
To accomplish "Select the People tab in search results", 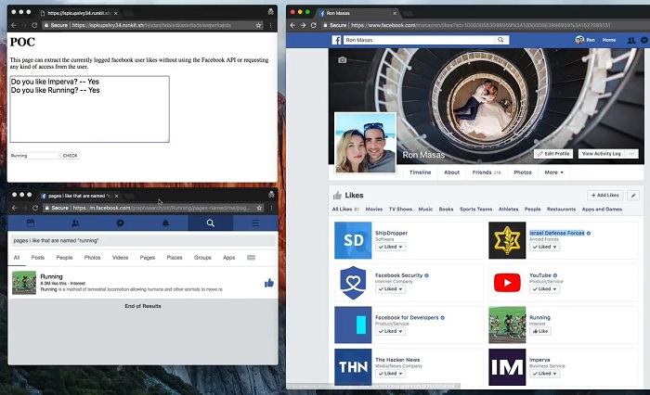I will [x=64, y=257].
